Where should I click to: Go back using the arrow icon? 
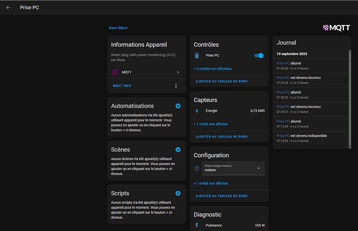pyautogui.click(x=8, y=8)
